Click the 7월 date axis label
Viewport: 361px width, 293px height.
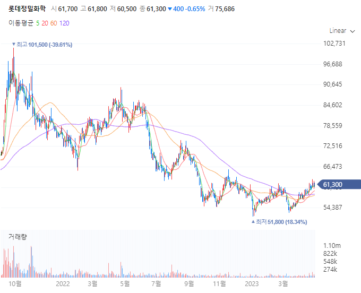[x=156, y=283]
